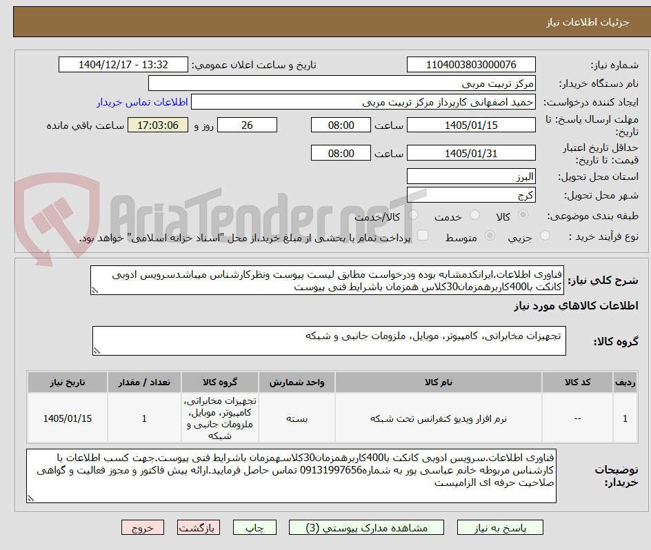651x550 pixels.
Task: Click section heading 'اطلاعات کالاهای مورد نیاز'
Action: (x=577, y=306)
